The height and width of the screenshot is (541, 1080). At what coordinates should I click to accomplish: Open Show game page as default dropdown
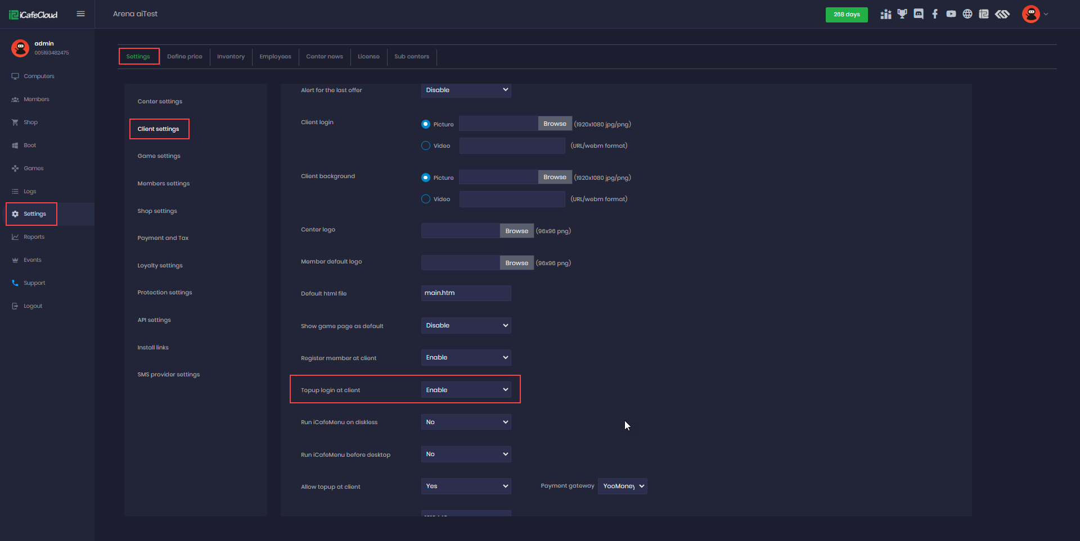pos(466,325)
